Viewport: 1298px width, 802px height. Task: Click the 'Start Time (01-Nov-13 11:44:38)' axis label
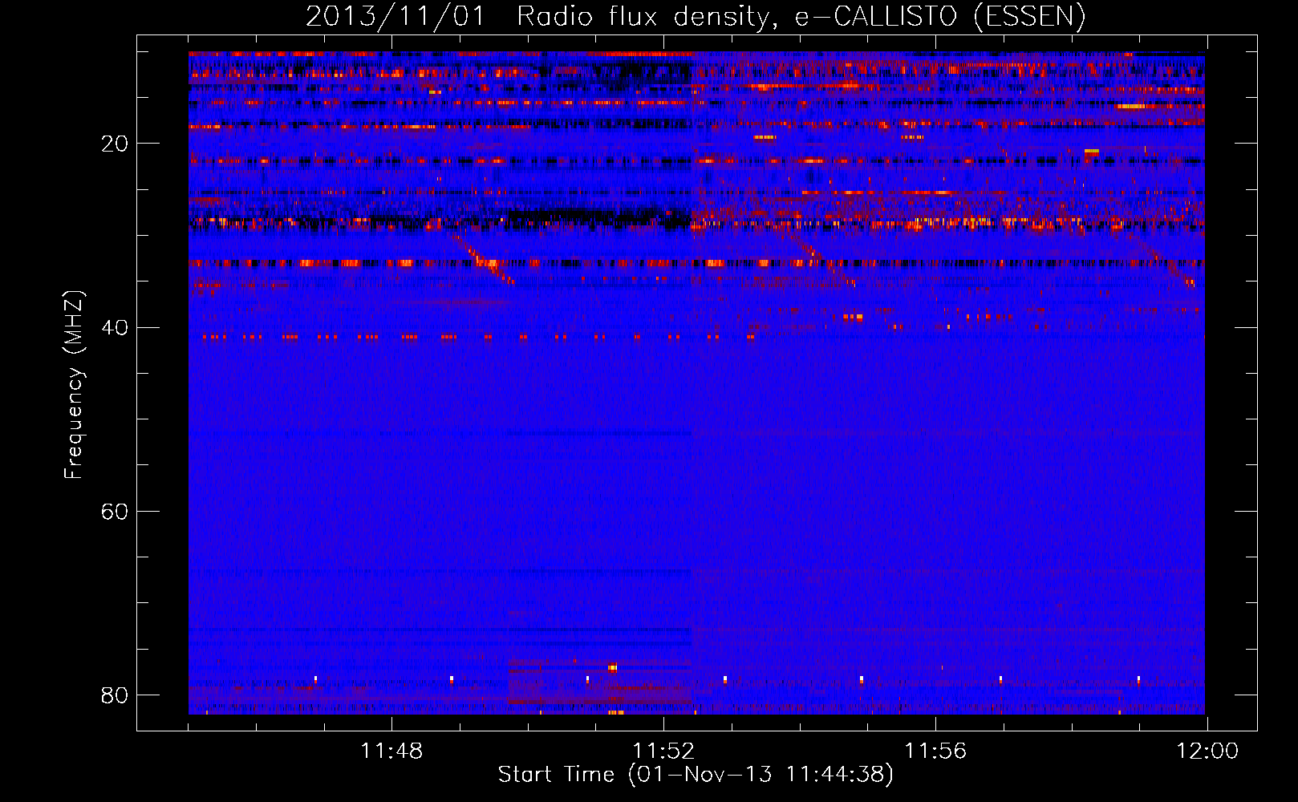pyautogui.click(x=696, y=775)
